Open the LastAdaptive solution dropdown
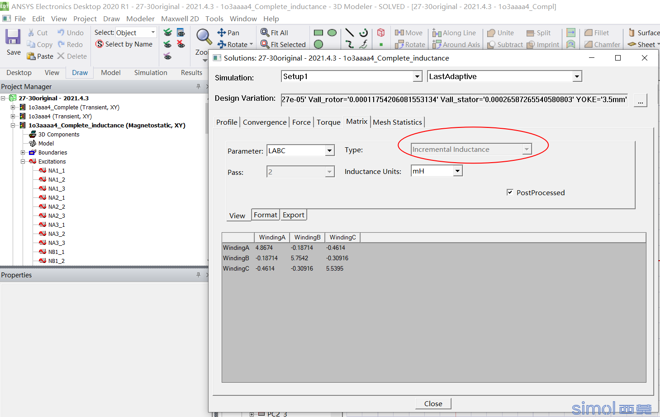 (x=577, y=76)
